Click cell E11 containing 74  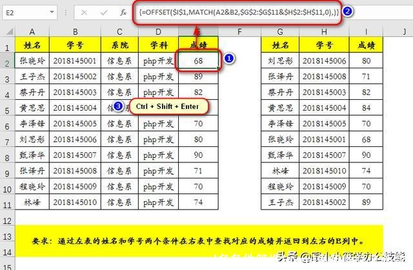198,202
